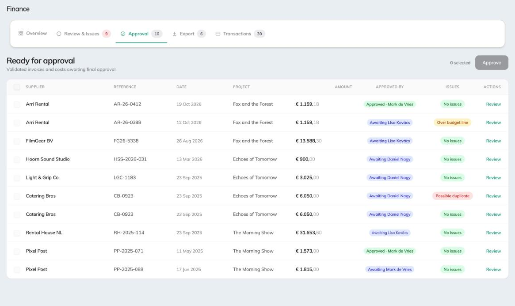Click the date 17 Jun 2025

click(188, 269)
